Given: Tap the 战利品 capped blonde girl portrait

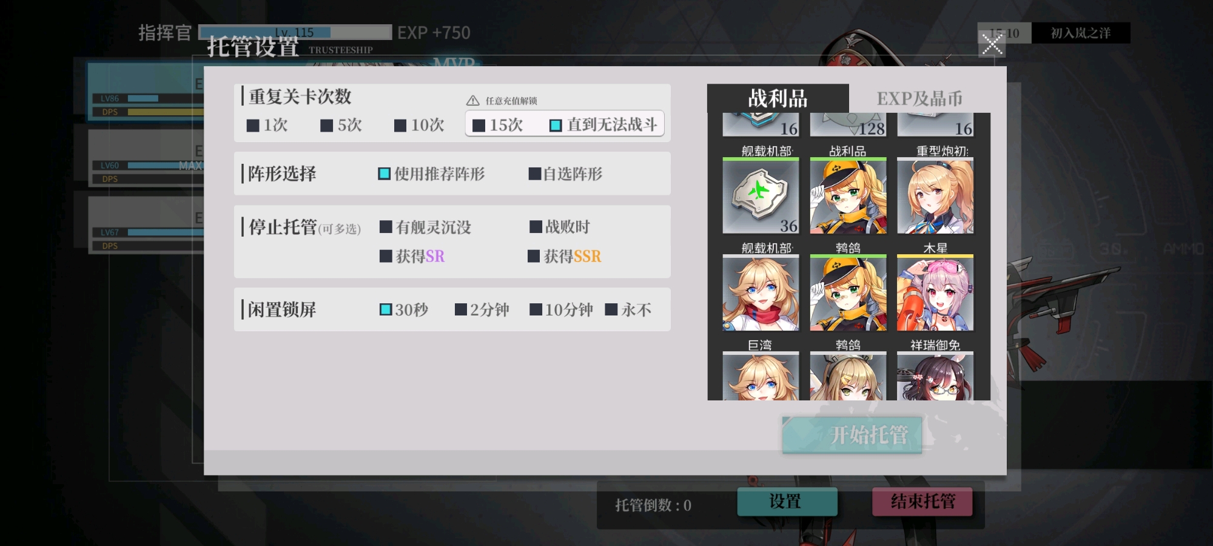Looking at the screenshot, I should coord(848,196).
